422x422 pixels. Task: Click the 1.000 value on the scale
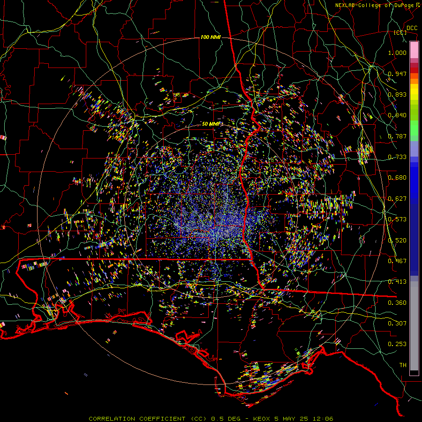pos(397,53)
